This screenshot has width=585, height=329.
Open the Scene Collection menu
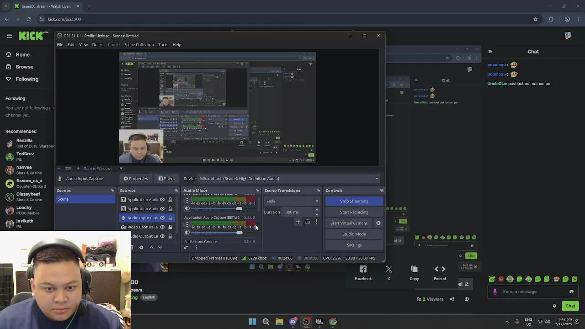pyautogui.click(x=138, y=45)
